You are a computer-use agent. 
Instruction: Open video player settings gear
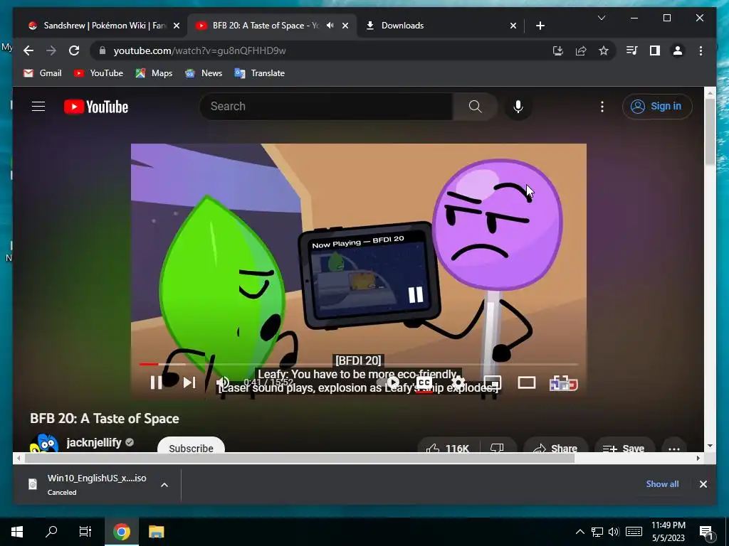[x=458, y=383]
